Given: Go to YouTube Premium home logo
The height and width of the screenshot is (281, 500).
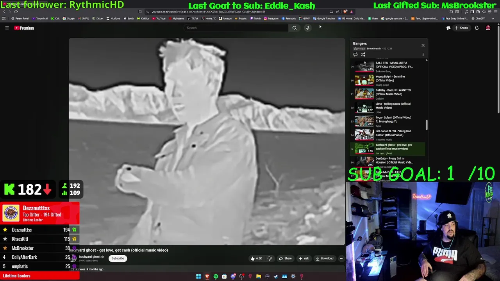Looking at the screenshot, I should (24, 28).
